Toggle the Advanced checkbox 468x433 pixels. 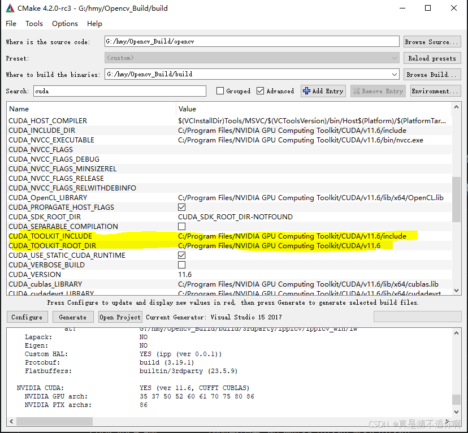pos(260,90)
